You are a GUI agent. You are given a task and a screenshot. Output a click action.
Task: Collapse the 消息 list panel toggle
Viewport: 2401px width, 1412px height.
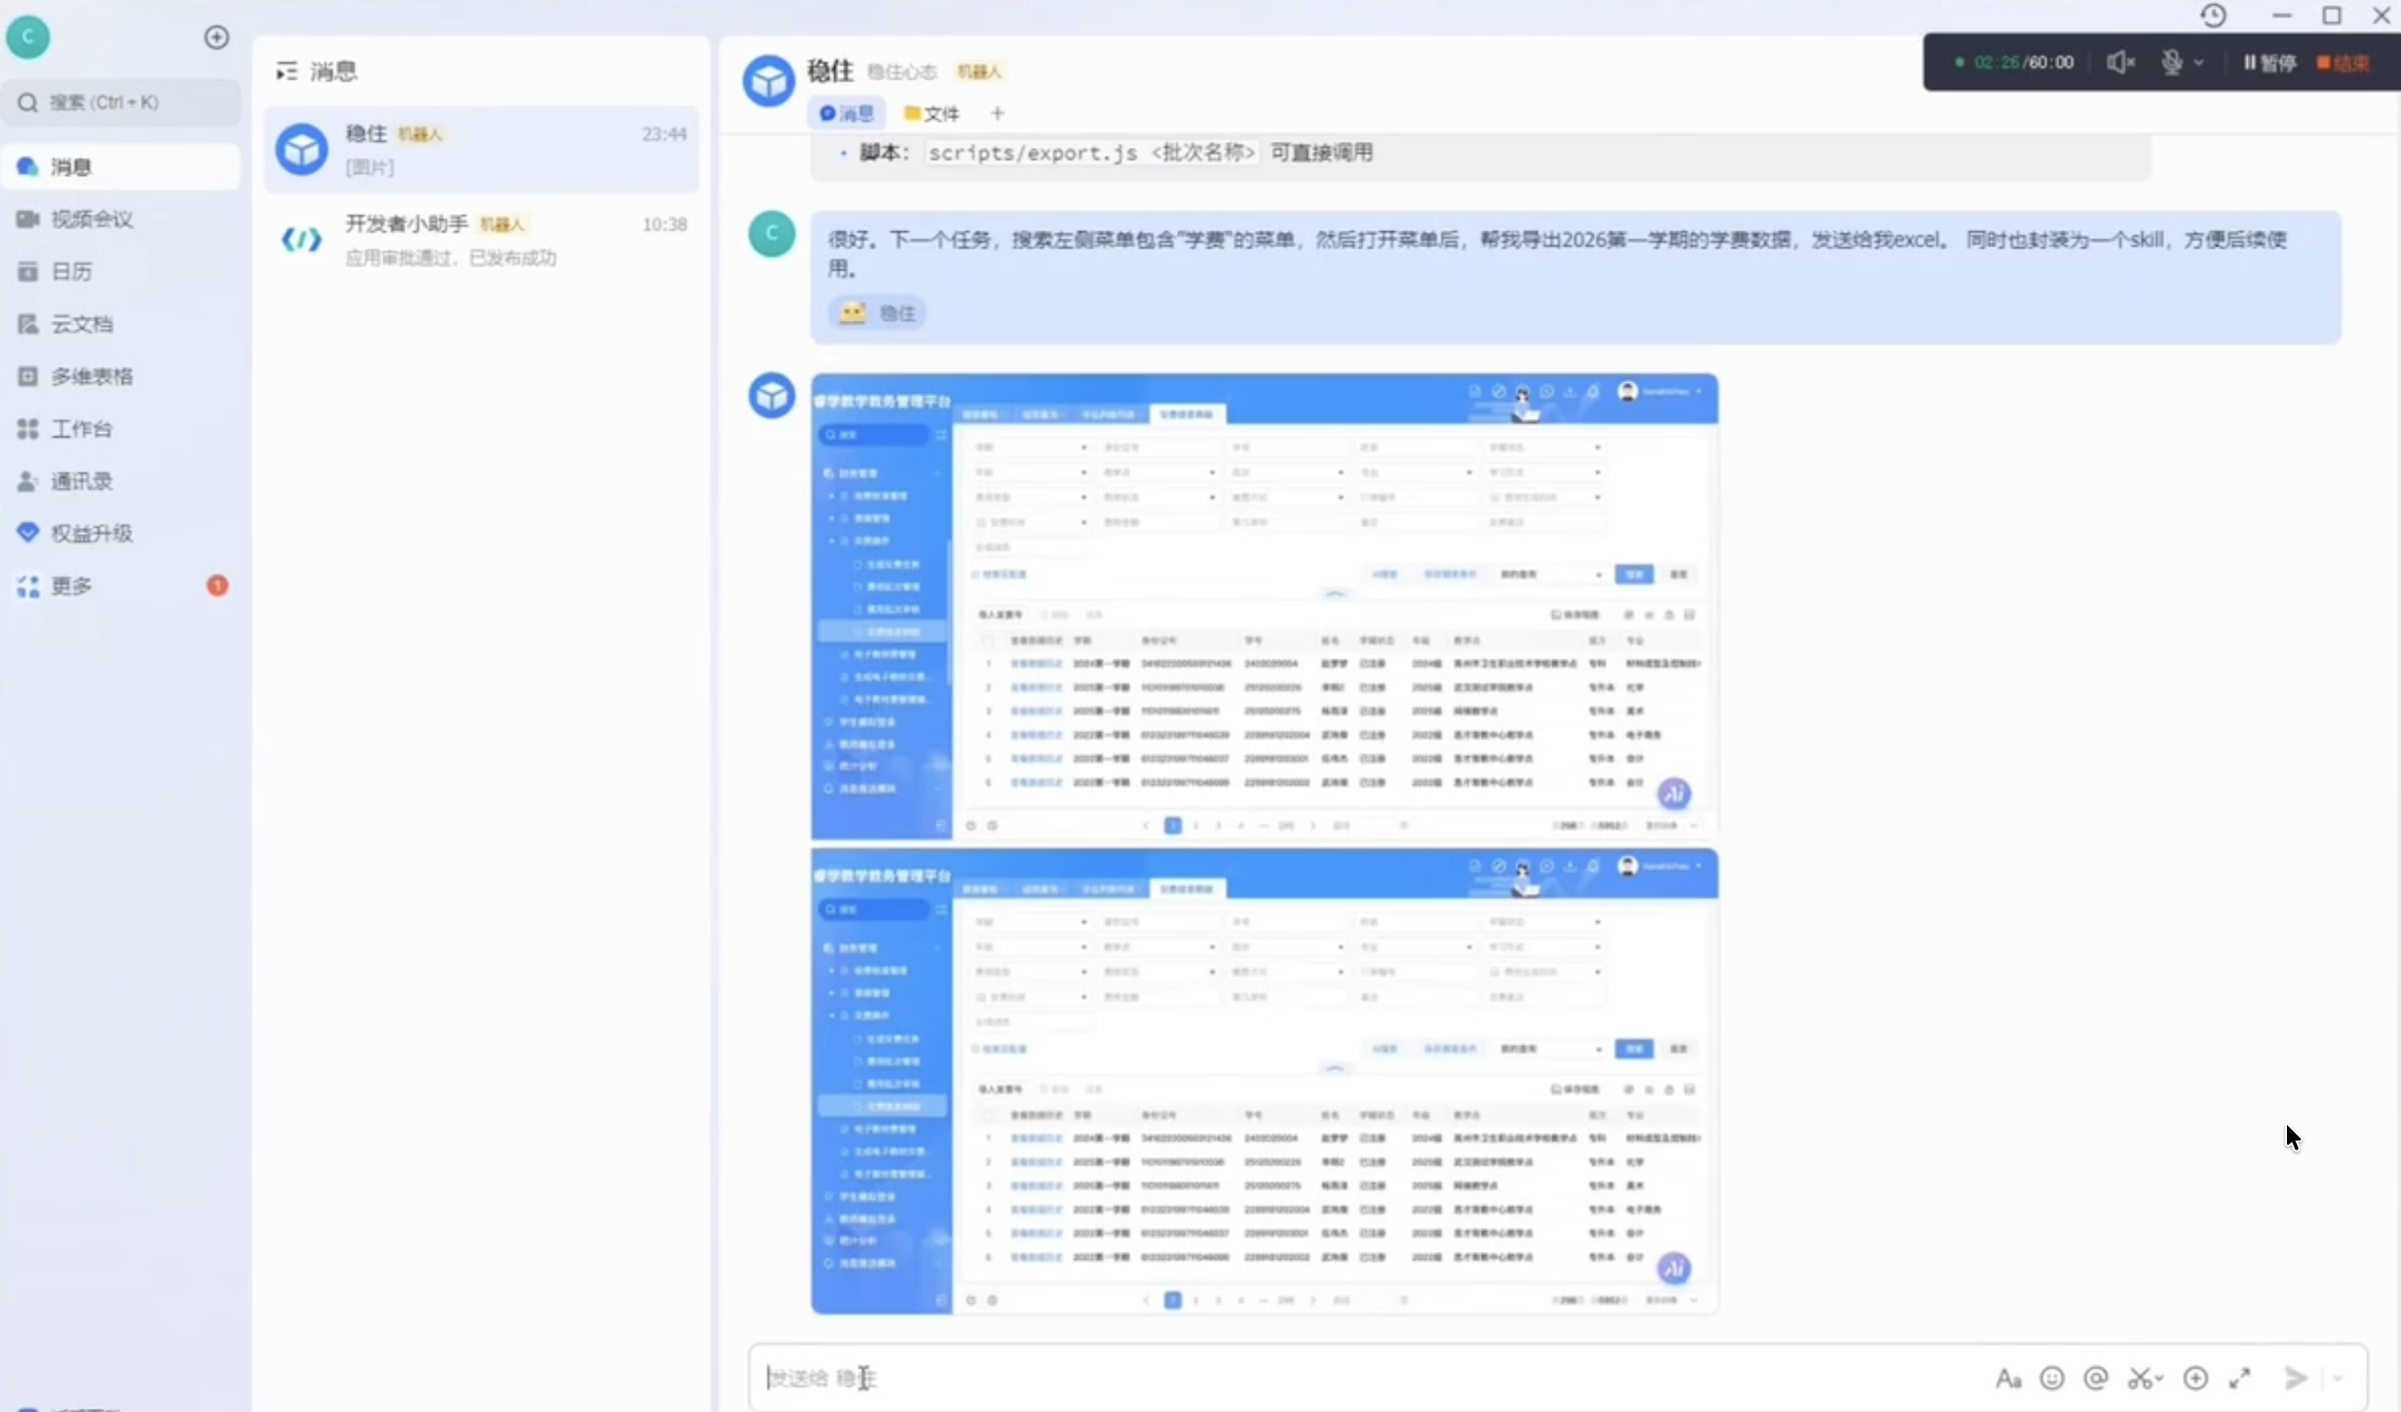pos(286,71)
